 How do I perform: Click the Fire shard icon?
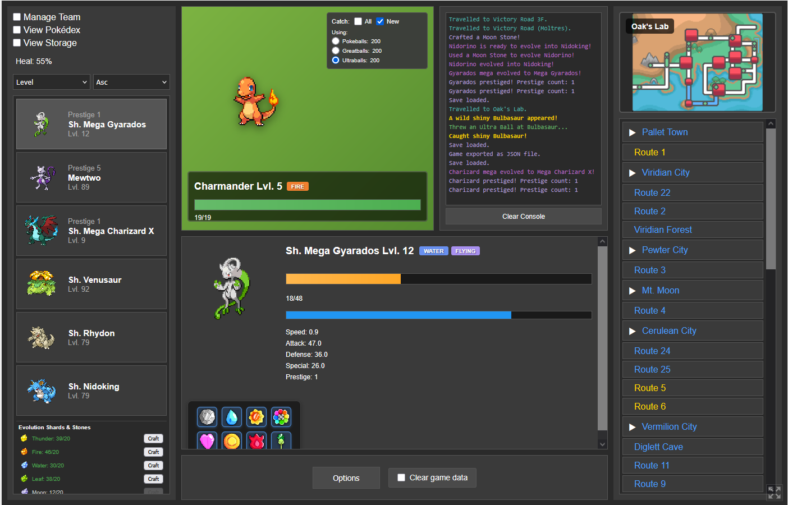pos(24,452)
